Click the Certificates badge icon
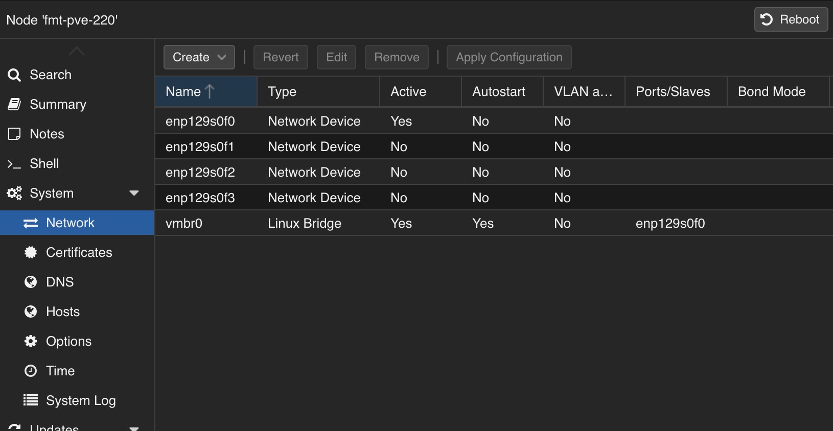833x431 pixels. pyautogui.click(x=31, y=252)
